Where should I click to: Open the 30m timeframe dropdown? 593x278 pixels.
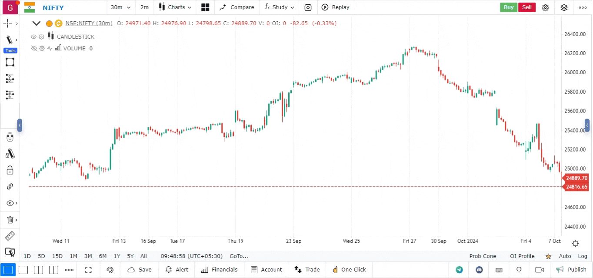point(120,7)
